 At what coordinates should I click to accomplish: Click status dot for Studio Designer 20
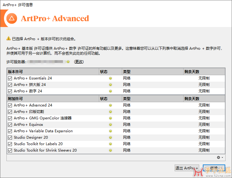110,137
